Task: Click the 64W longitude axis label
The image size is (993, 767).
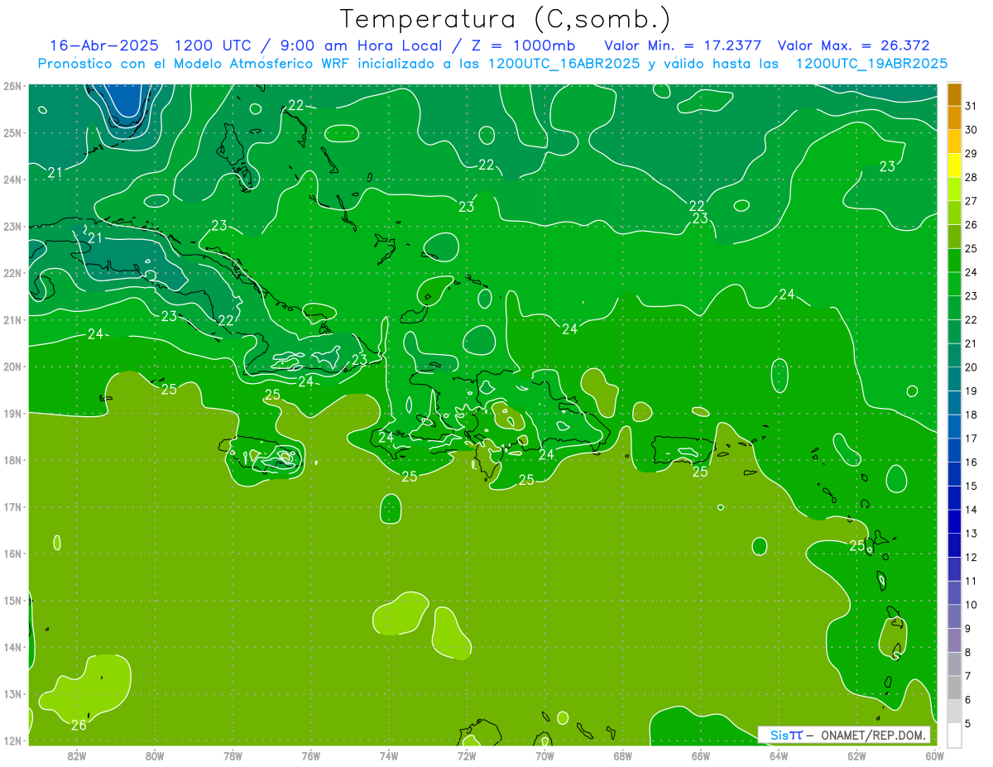Action: pos(779,755)
